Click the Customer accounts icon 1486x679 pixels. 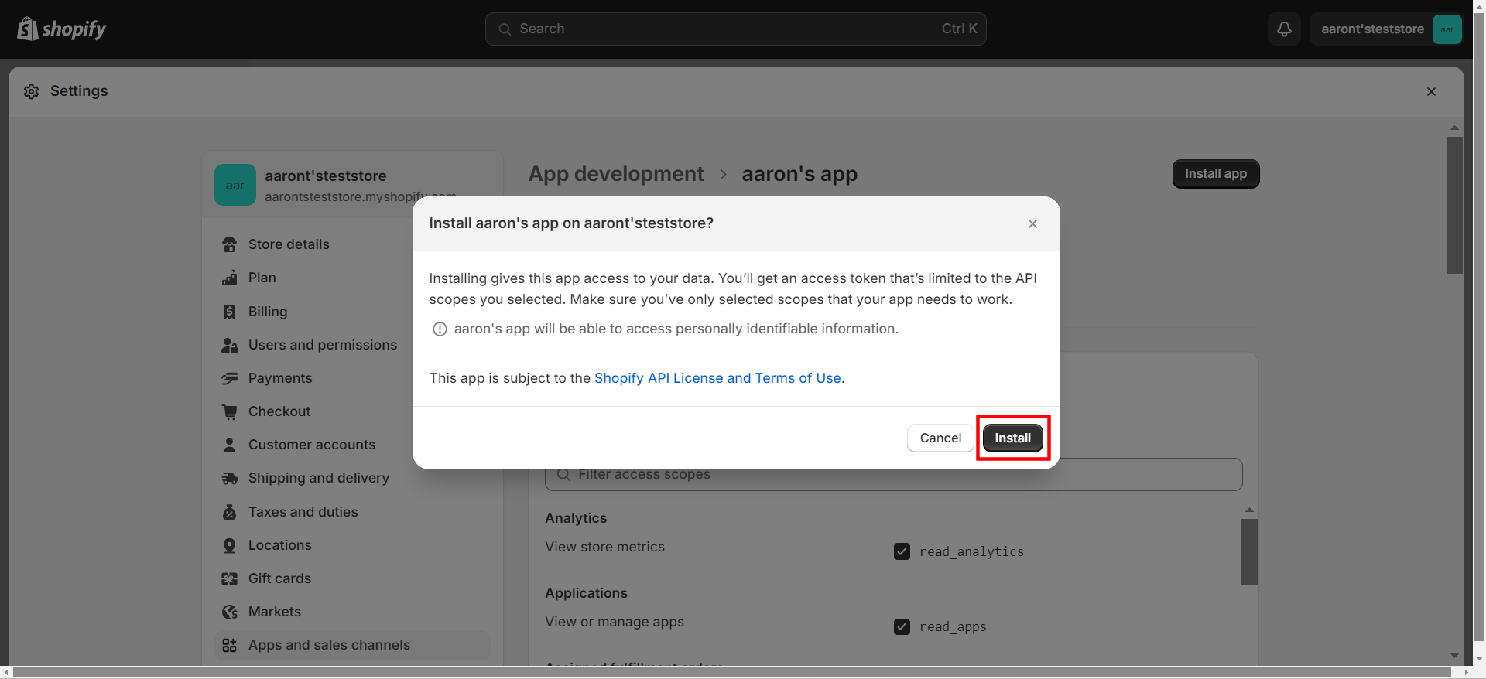[x=230, y=445]
